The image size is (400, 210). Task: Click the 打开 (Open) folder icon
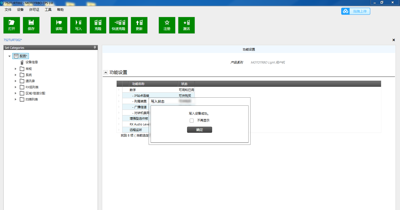[x=12, y=23]
